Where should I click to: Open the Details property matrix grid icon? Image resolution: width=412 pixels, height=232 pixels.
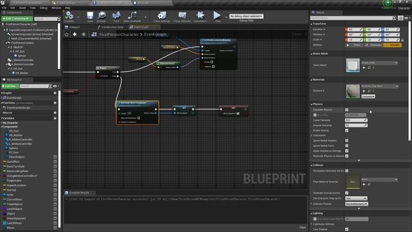[x=400, y=18]
